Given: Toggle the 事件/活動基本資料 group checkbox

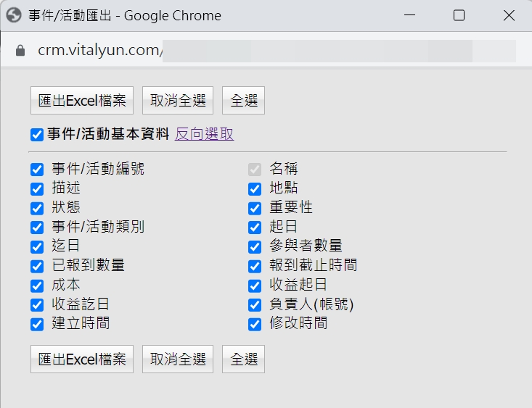Looking at the screenshot, I should [x=37, y=135].
